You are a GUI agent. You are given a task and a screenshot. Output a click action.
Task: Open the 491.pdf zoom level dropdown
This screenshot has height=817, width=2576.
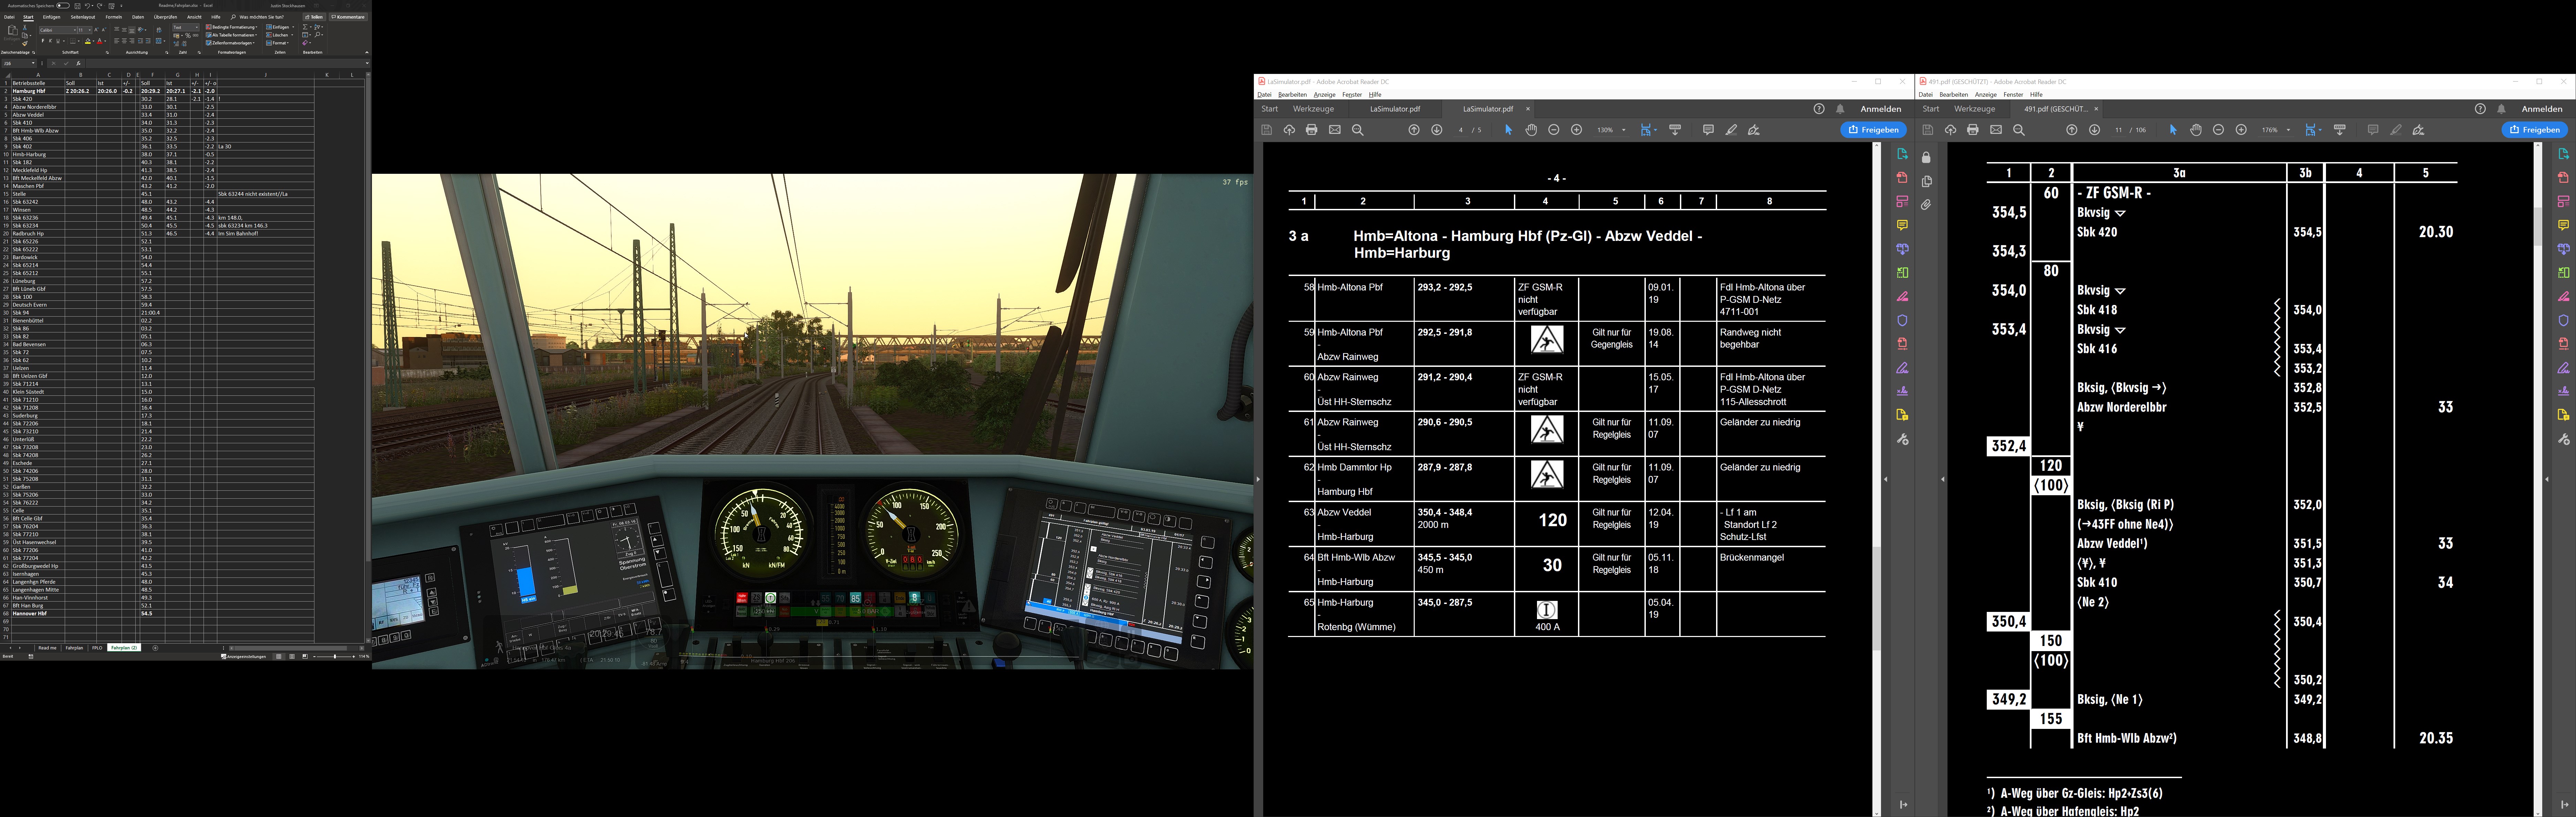coord(2288,130)
